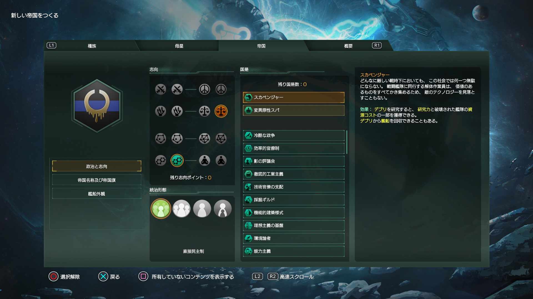
Task: Toggle the selected green materialist ethic icon
Action: 177,160
